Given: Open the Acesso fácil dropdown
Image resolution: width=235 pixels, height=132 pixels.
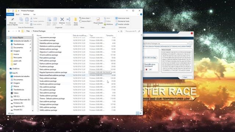Looking at the screenshot, I should click(85, 21).
